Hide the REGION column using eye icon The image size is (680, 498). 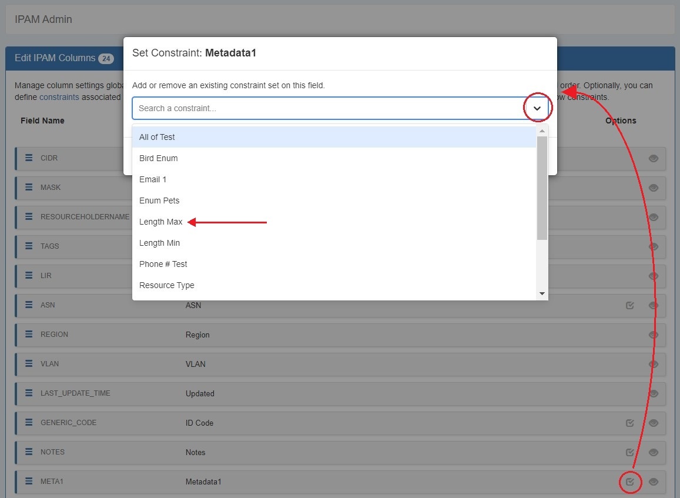click(653, 335)
